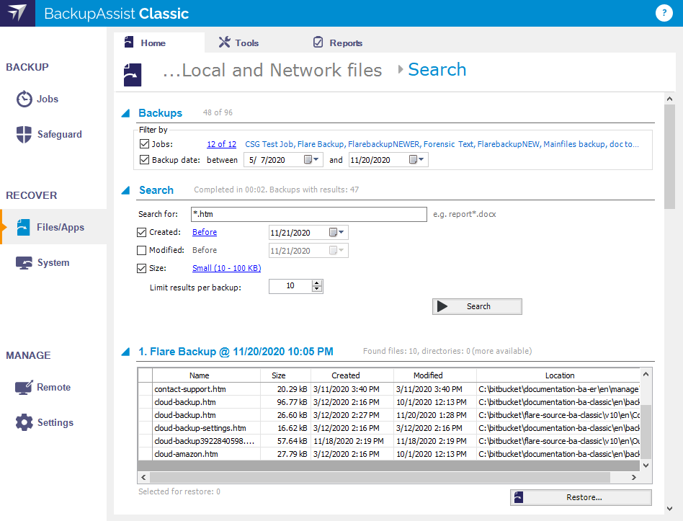
Task: Uncheck the Created checkbox
Action: 141,232
